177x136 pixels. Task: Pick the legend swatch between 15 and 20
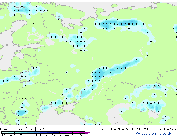(44, 132)
